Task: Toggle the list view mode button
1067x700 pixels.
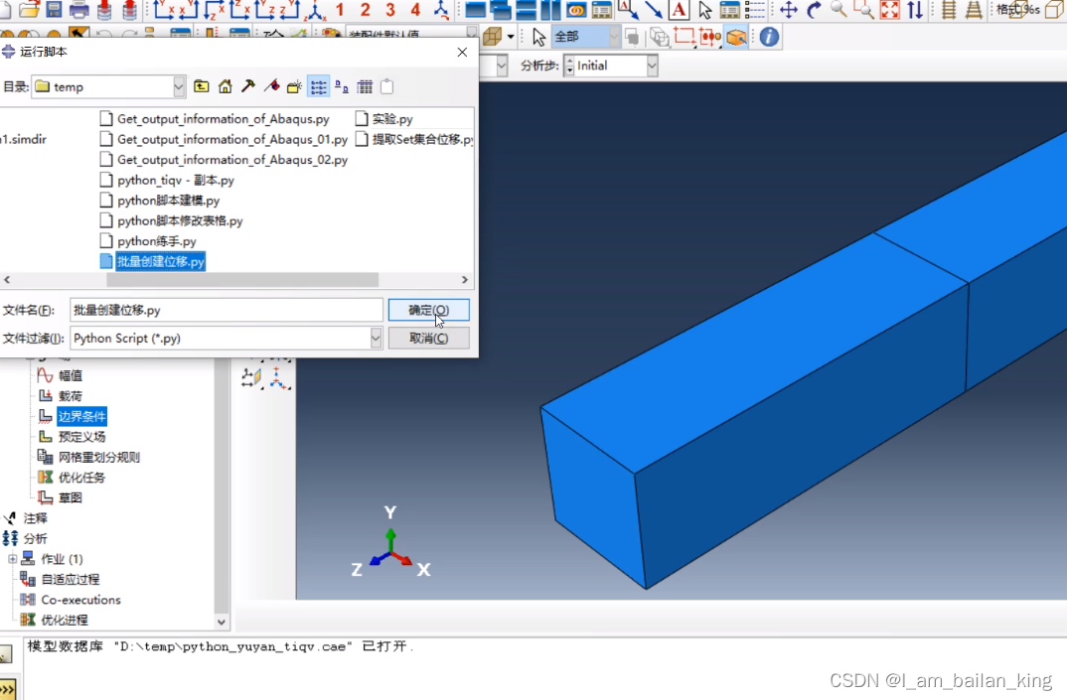Action: [318, 87]
